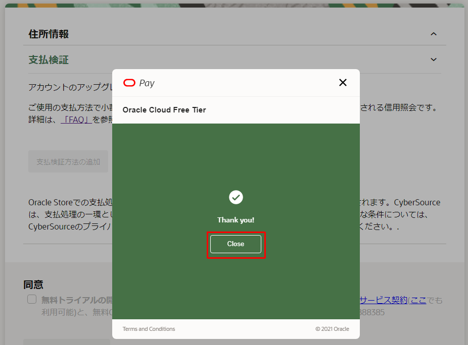Open Terms and Conditions link

[149, 329]
